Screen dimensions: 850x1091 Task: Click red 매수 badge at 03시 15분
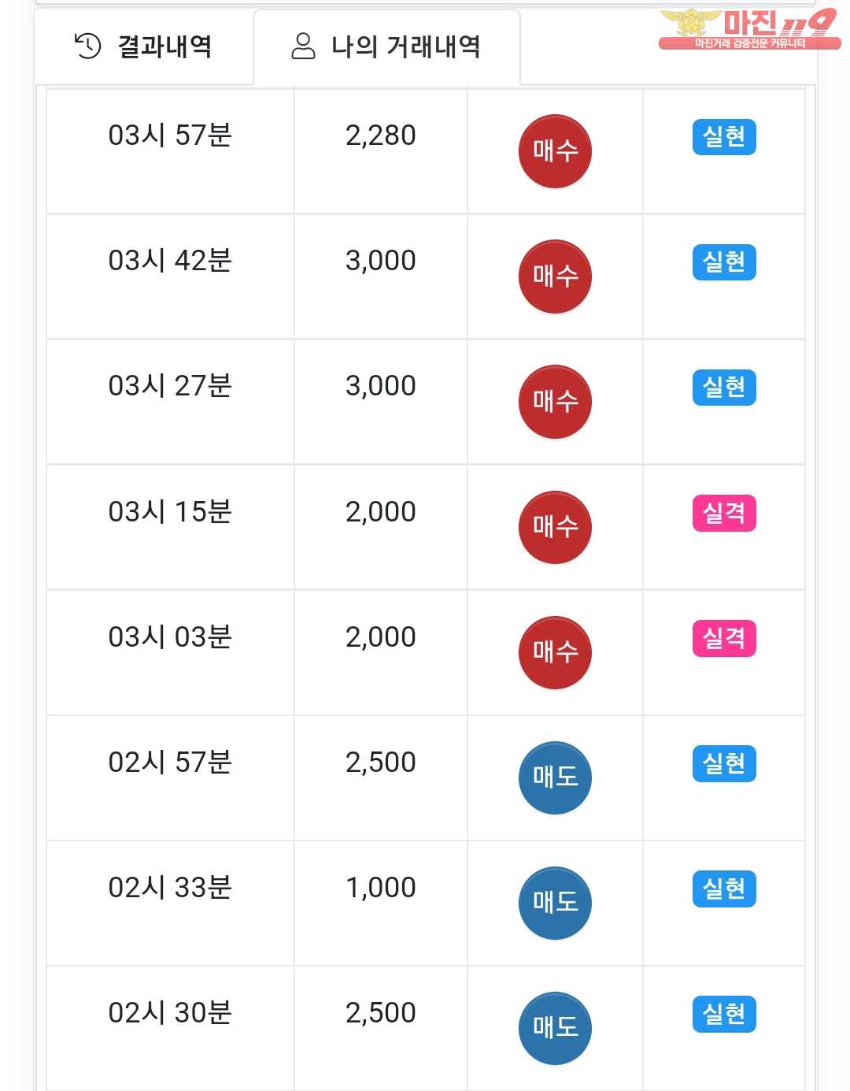pos(555,527)
